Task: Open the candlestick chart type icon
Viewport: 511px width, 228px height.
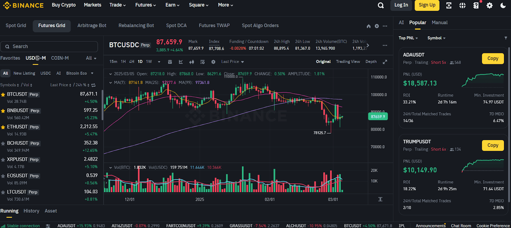Action: (x=192, y=62)
